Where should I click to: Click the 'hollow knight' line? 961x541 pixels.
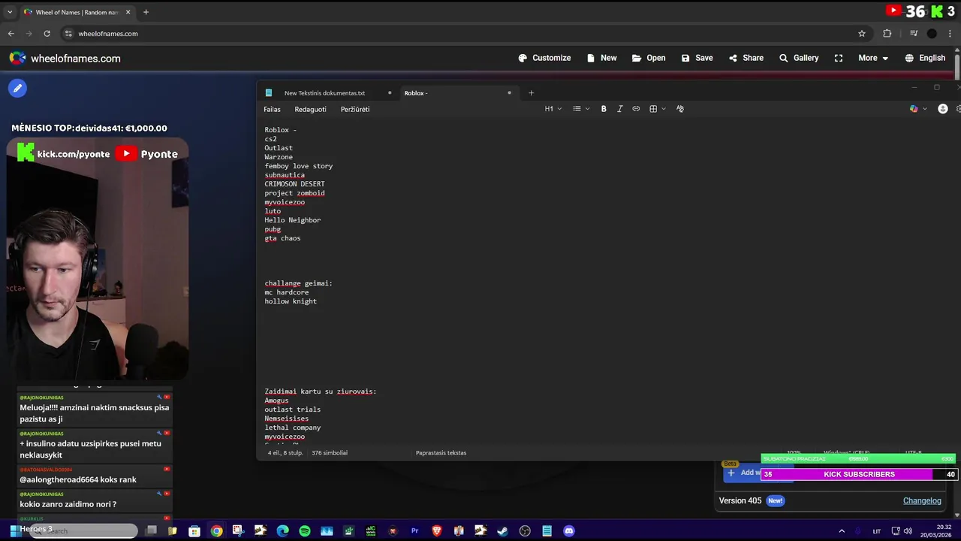[x=291, y=301]
